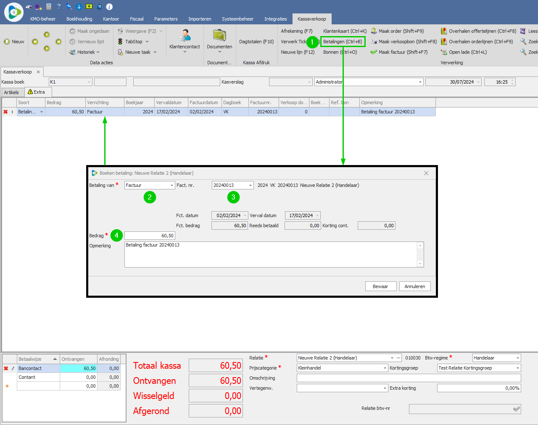
Task: Click the Nieuwe taak icon
Action: [120, 52]
